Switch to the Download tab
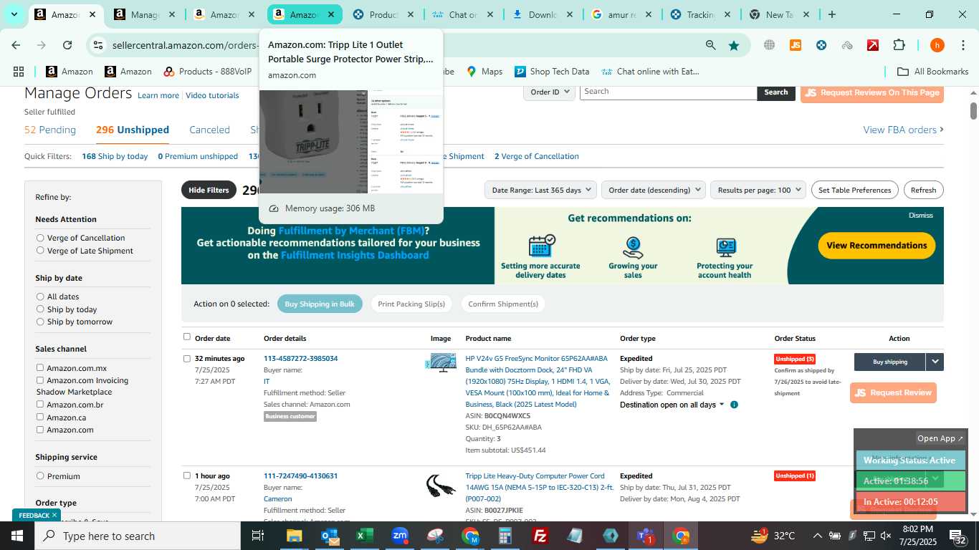Screen dimensions: 979x550 pos(542,14)
